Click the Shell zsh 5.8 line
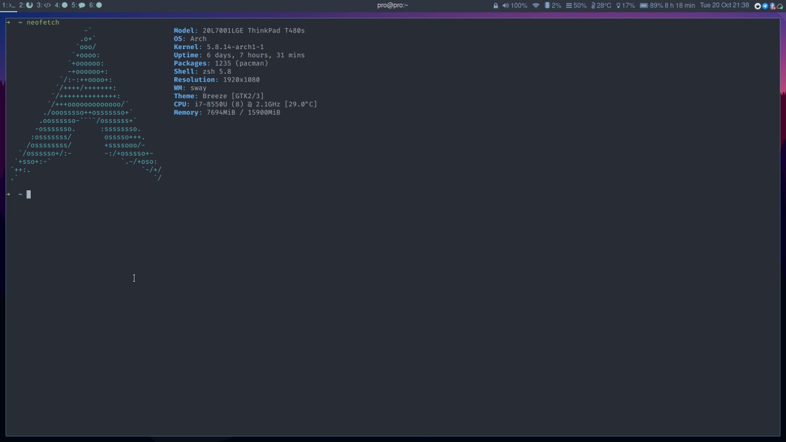 point(203,72)
